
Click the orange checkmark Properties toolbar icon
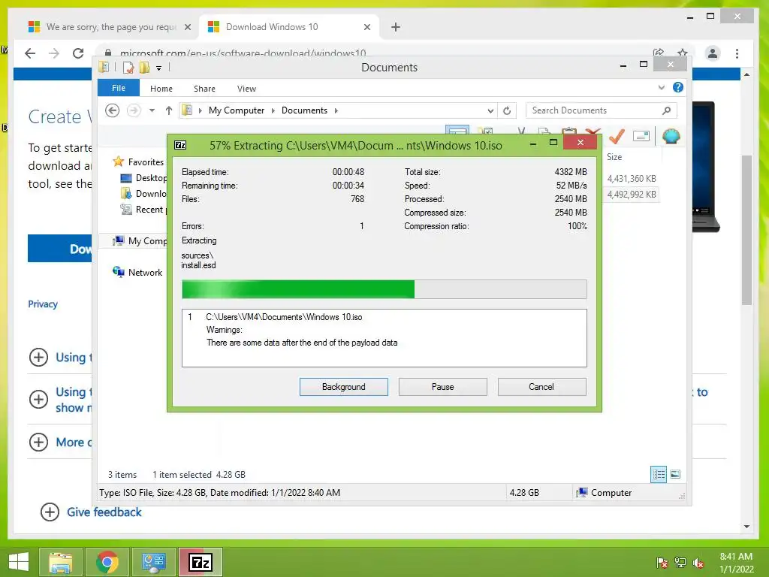pyautogui.click(x=617, y=136)
